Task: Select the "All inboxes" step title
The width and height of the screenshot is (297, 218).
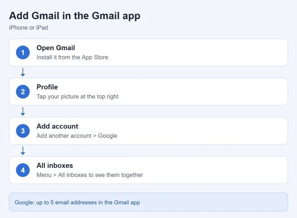Action: 54,166
